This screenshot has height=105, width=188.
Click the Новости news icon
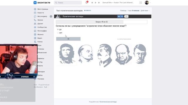[x=35, y=13]
